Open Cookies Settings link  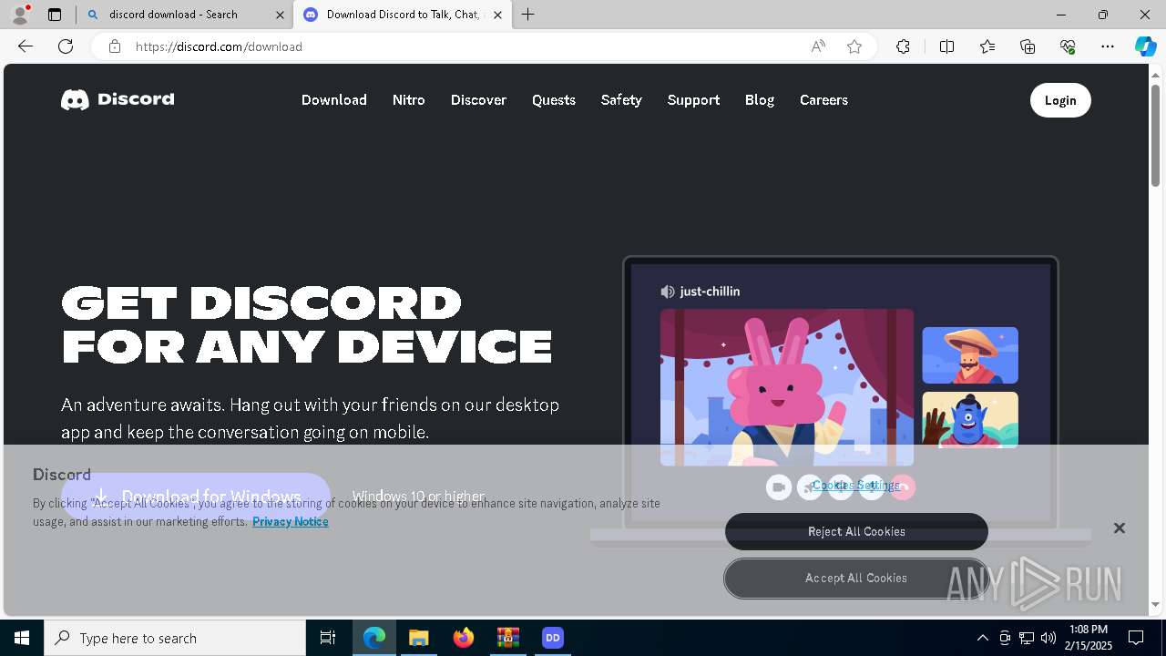855,485
